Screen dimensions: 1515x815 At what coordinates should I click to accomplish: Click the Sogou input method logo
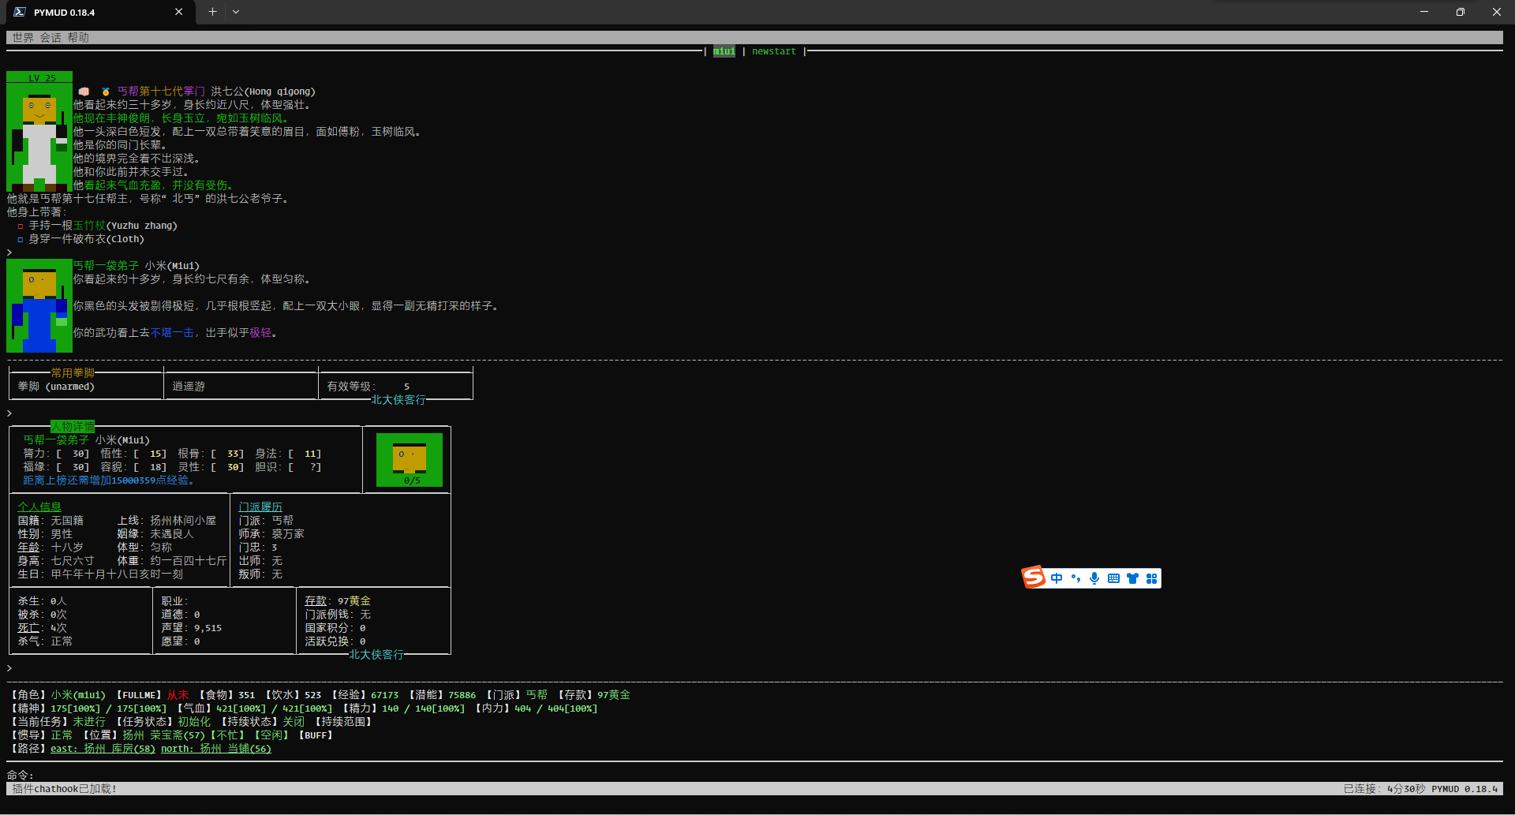(x=1033, y=578)
